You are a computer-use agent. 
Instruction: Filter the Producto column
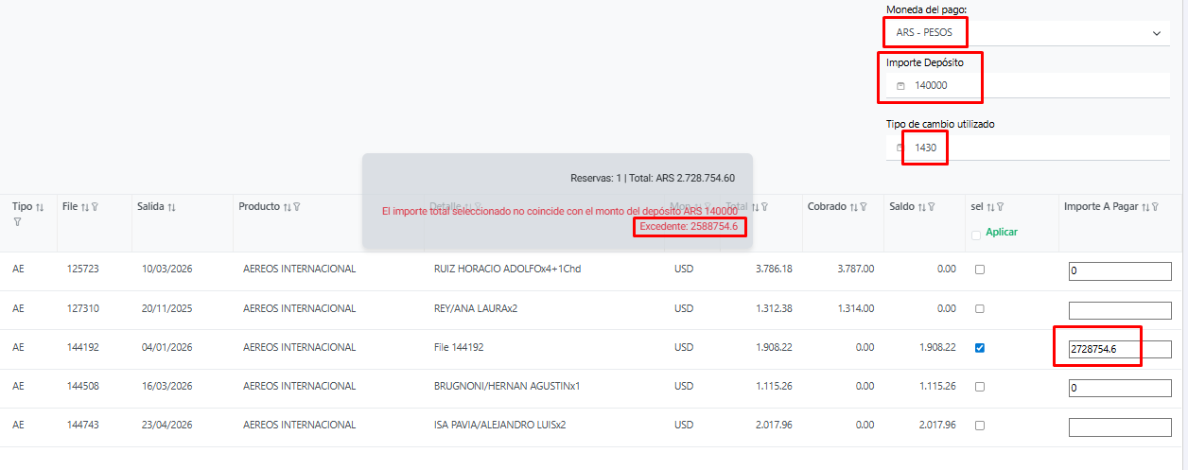click(x=296, y=207)
